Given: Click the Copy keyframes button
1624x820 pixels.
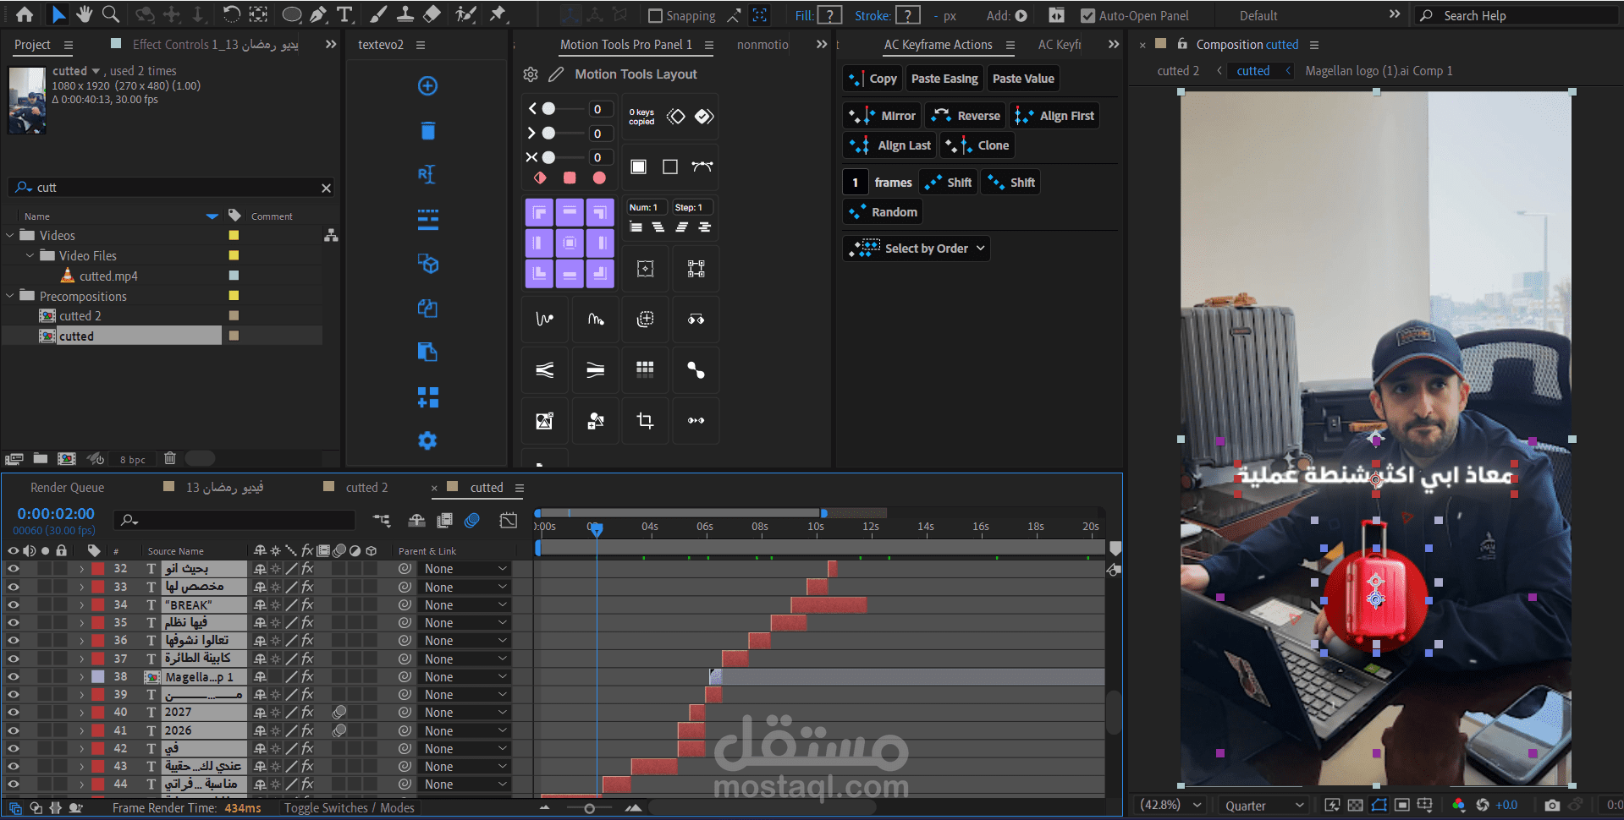Looking at the screenshot, I should (873, 79).
